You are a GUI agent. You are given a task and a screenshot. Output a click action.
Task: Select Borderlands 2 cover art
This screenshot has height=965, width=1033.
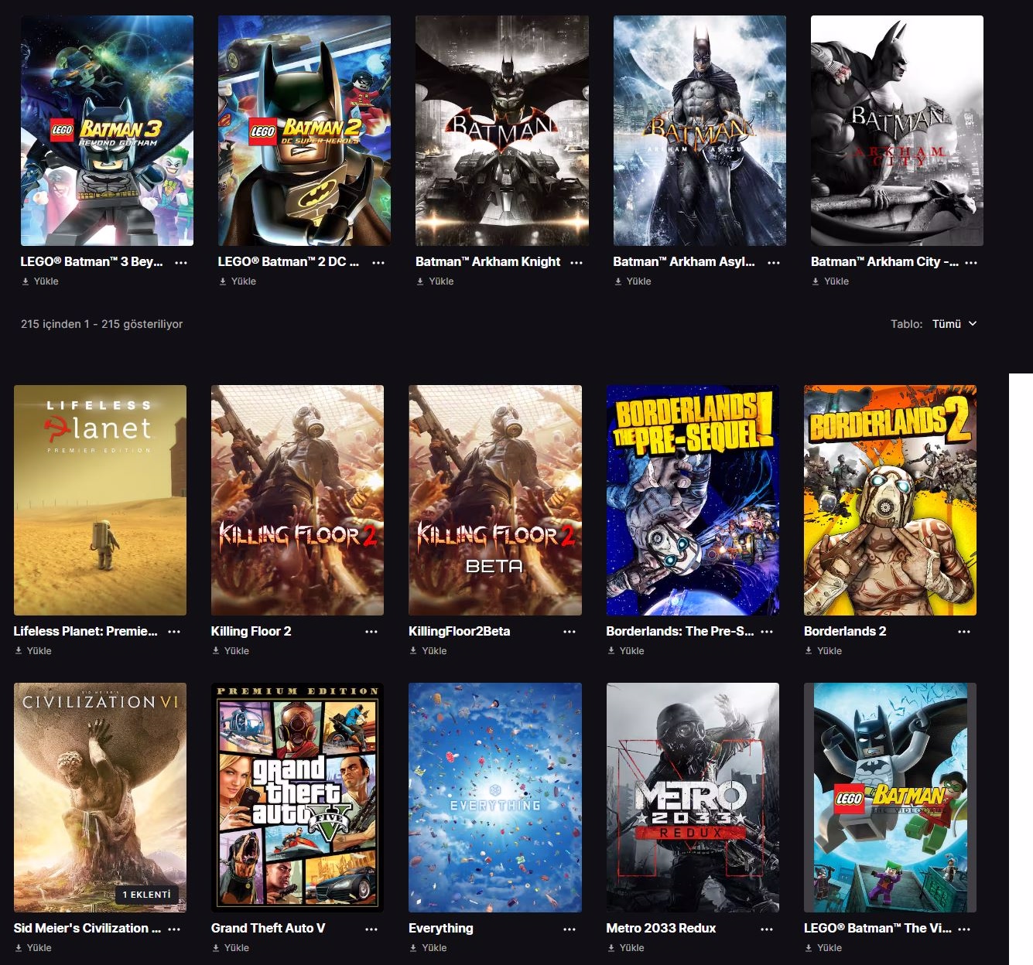[890, 500]
